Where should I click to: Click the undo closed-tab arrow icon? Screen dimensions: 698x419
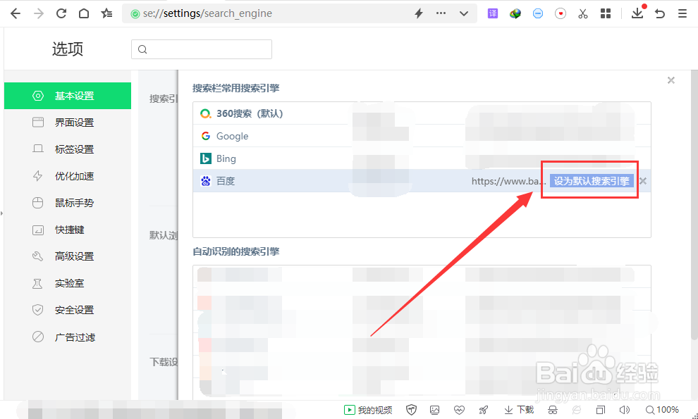660,14
